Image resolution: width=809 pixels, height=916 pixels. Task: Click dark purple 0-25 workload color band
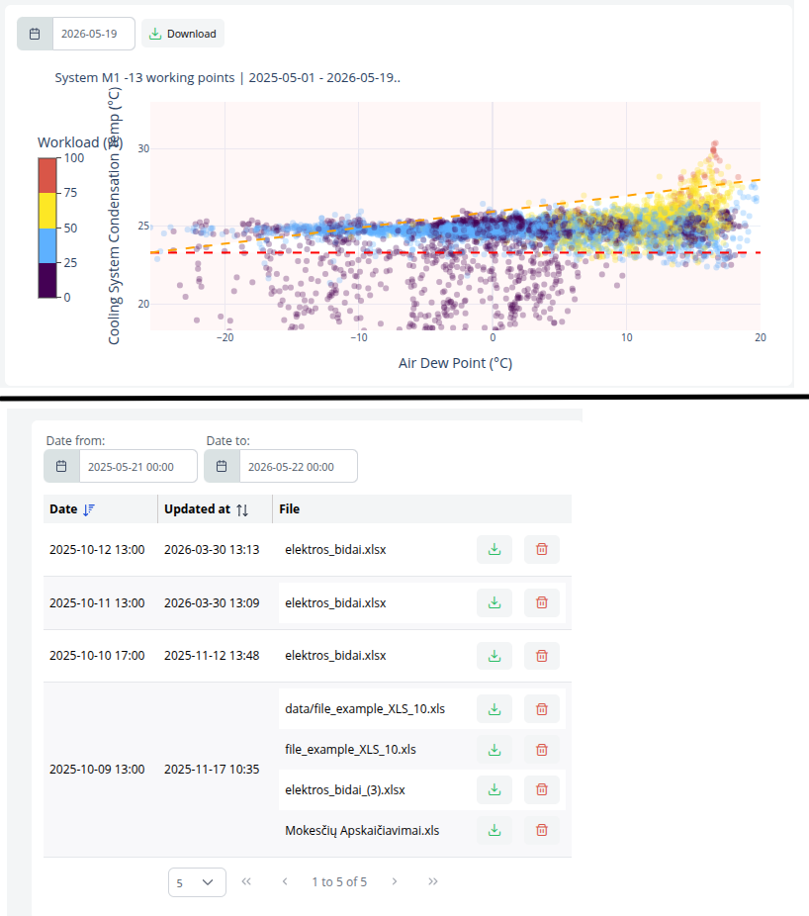47,280
